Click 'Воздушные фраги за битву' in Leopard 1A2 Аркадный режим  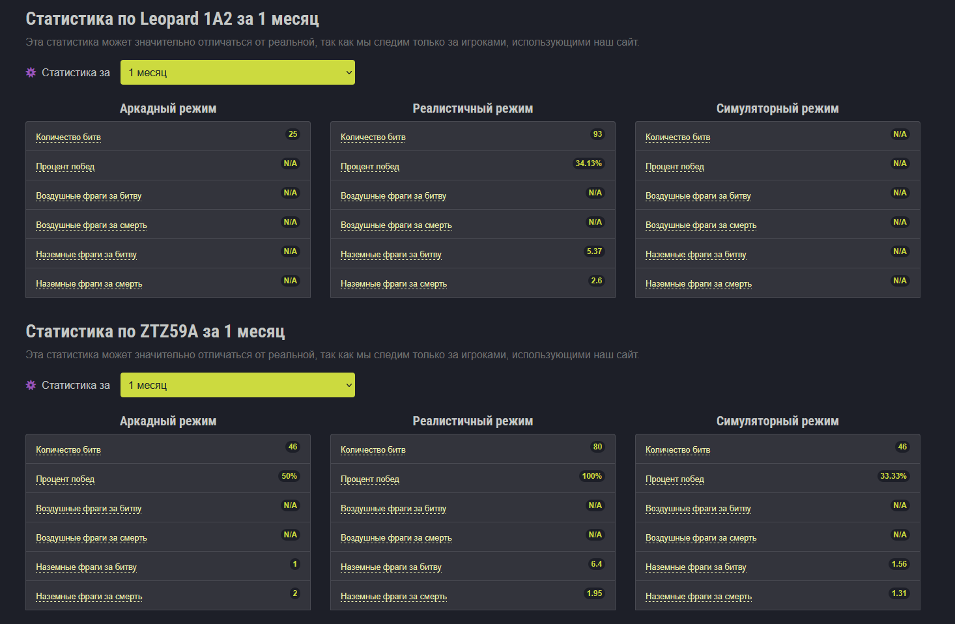(x=89, y=195)
